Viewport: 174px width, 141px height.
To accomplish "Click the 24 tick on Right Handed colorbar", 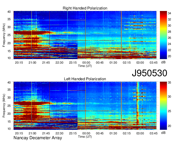I will [x=169, y=44].
